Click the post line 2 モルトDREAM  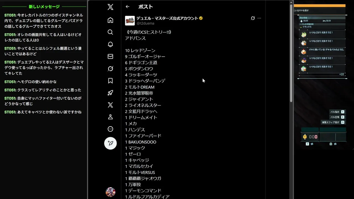[140, 87]
